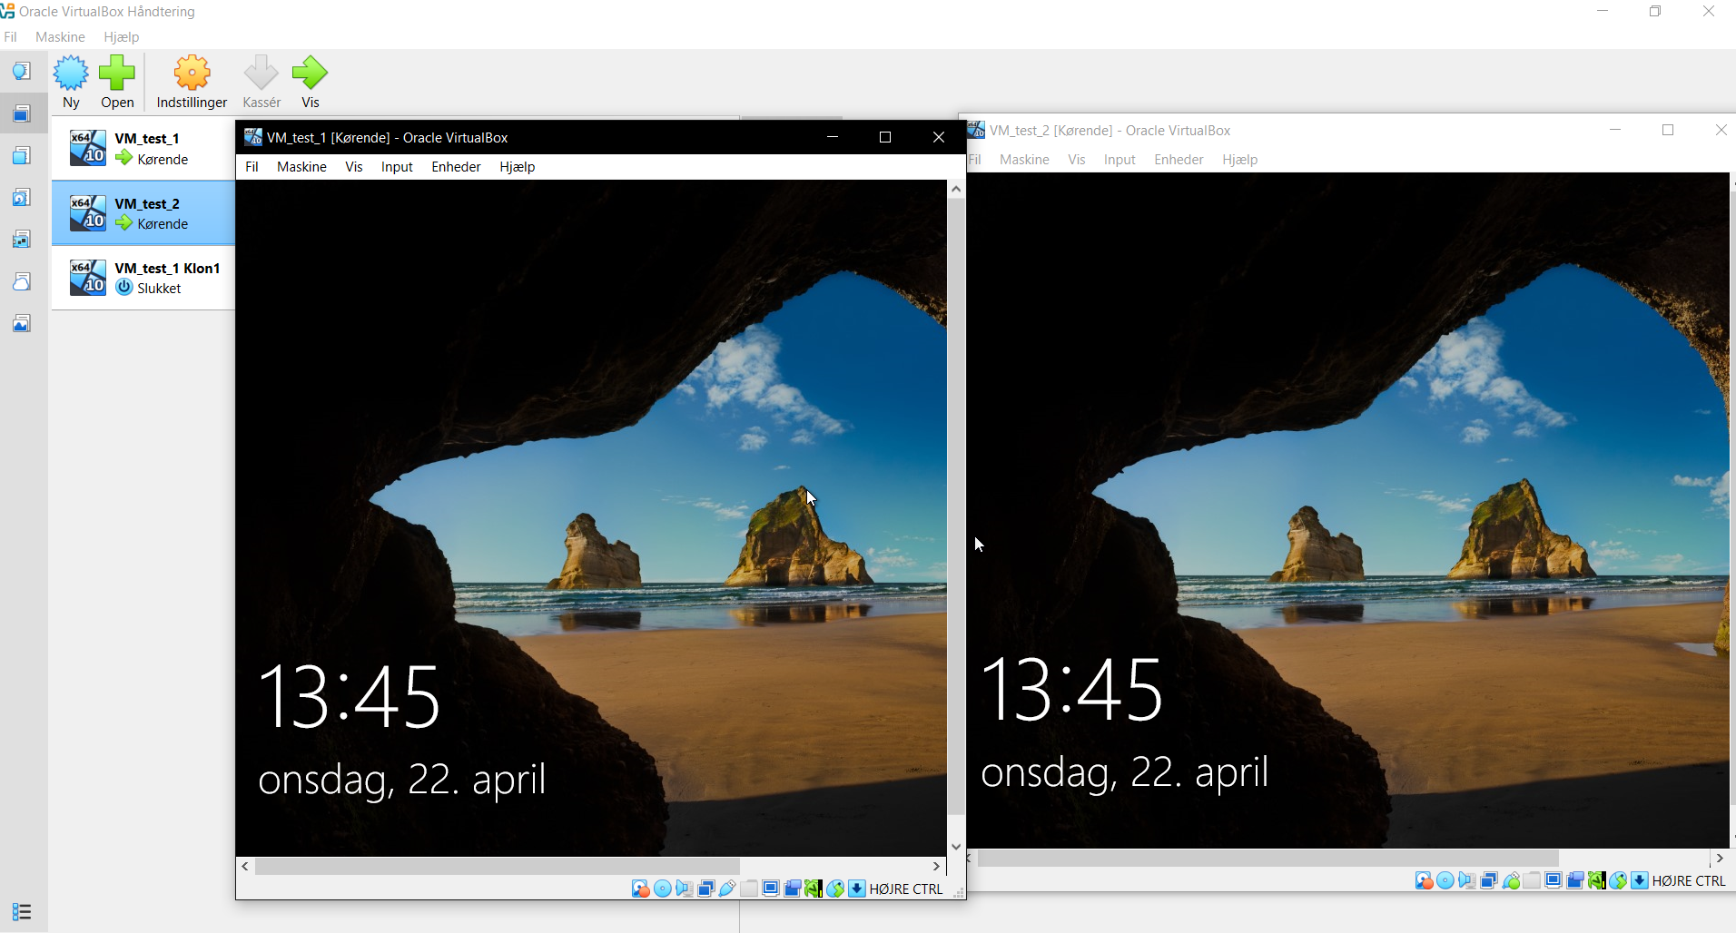
Task: Click vertical scrollbar track of VM_test_1 window
Action: point(956,517)
